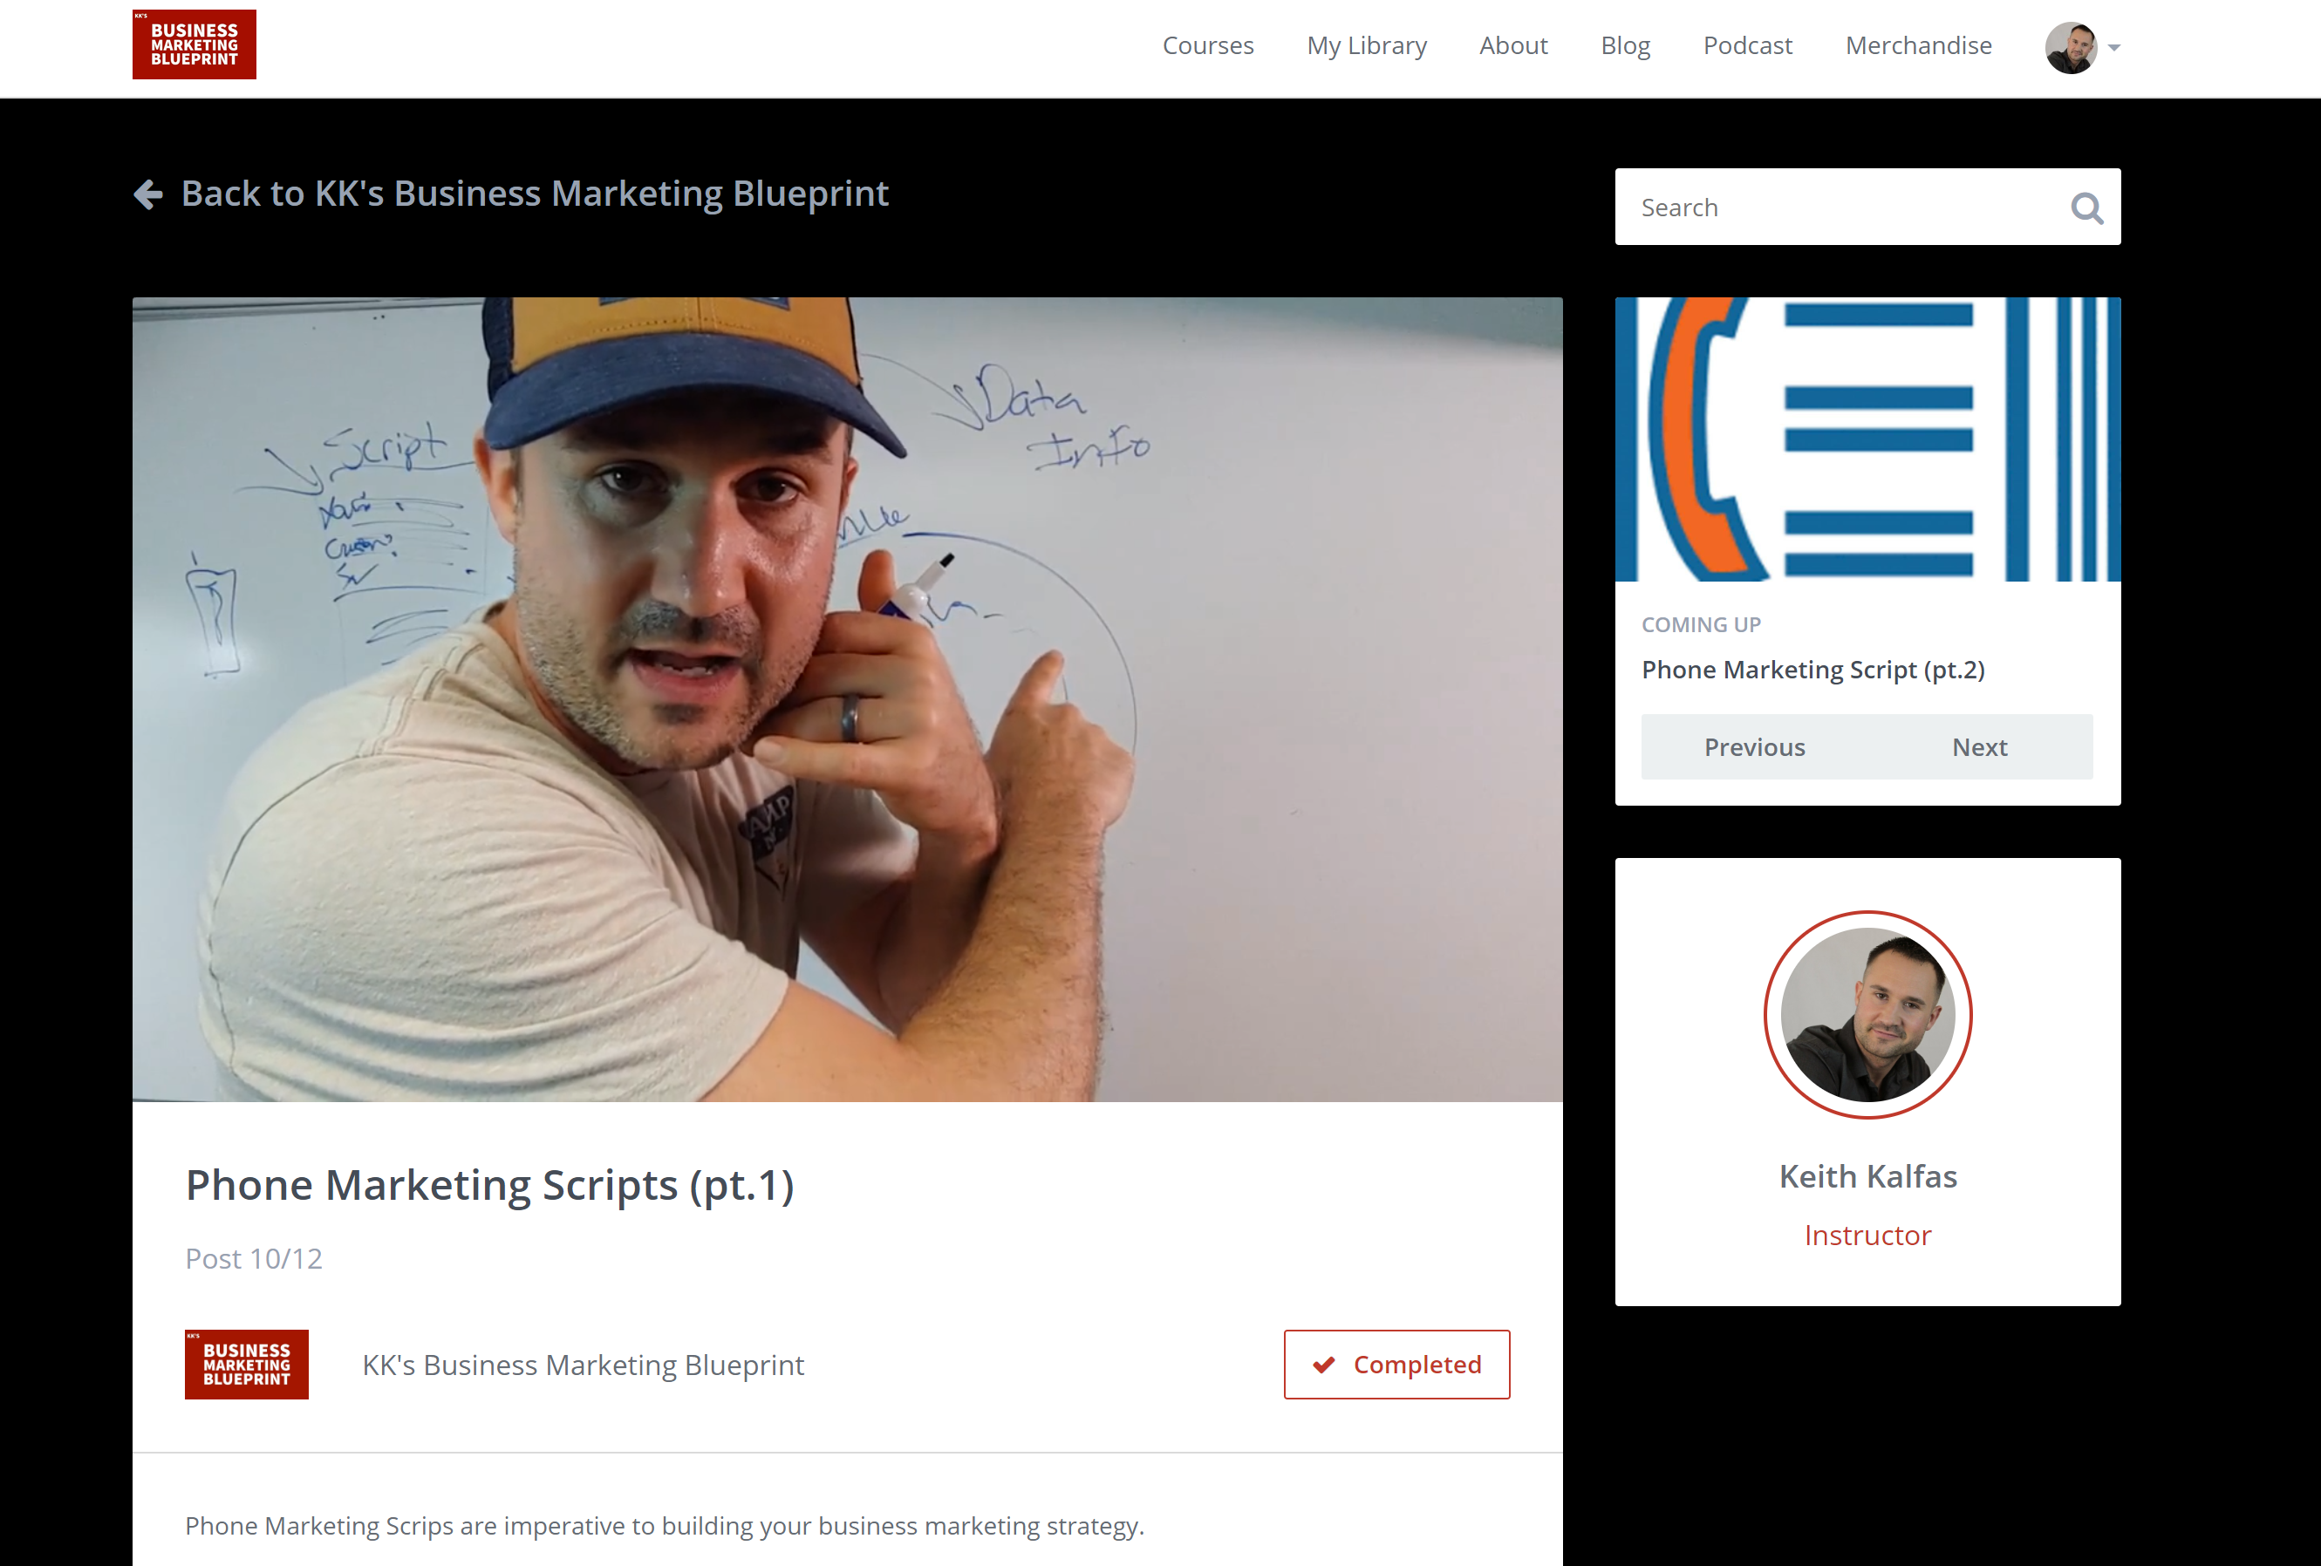The height and width of the screenshot is (1566, 2321).
Task: Click the Business Marketing Blueprint header logo
Action: pyautogui.click(x=194, y=45)
